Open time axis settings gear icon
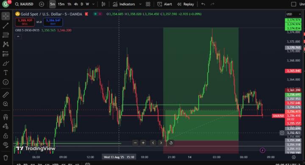The width and height of the screenshot is (305, 165). pos(294,157)
